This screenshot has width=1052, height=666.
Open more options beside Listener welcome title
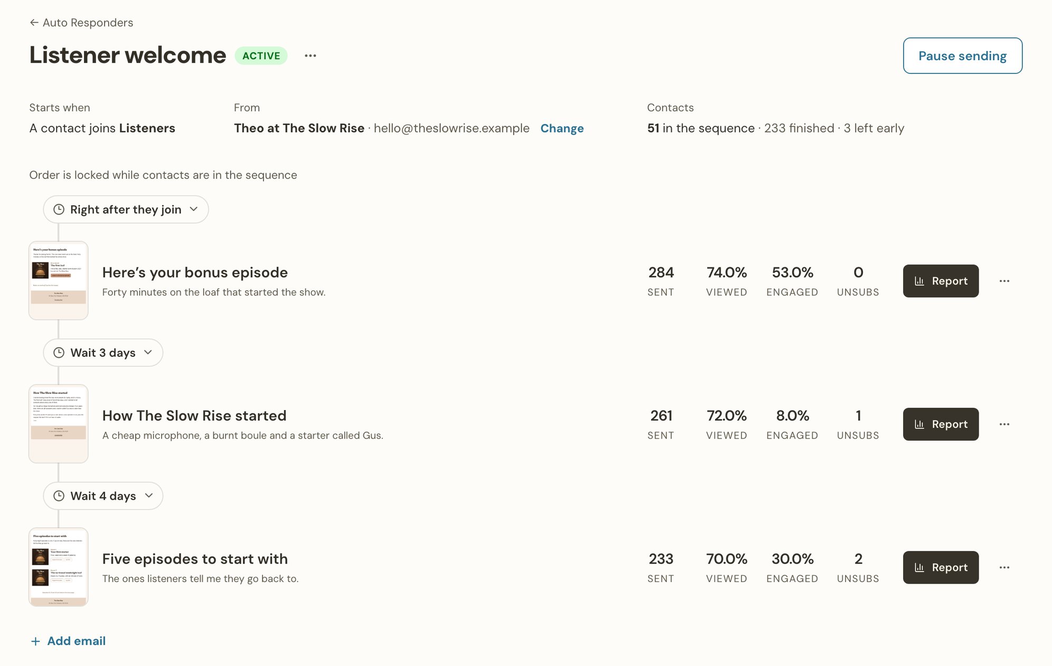[311, 55]
